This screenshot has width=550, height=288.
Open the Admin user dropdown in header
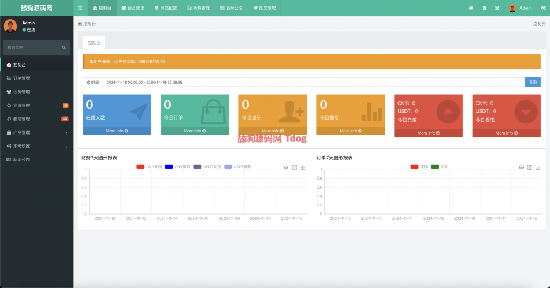click(x=520, y=8)
